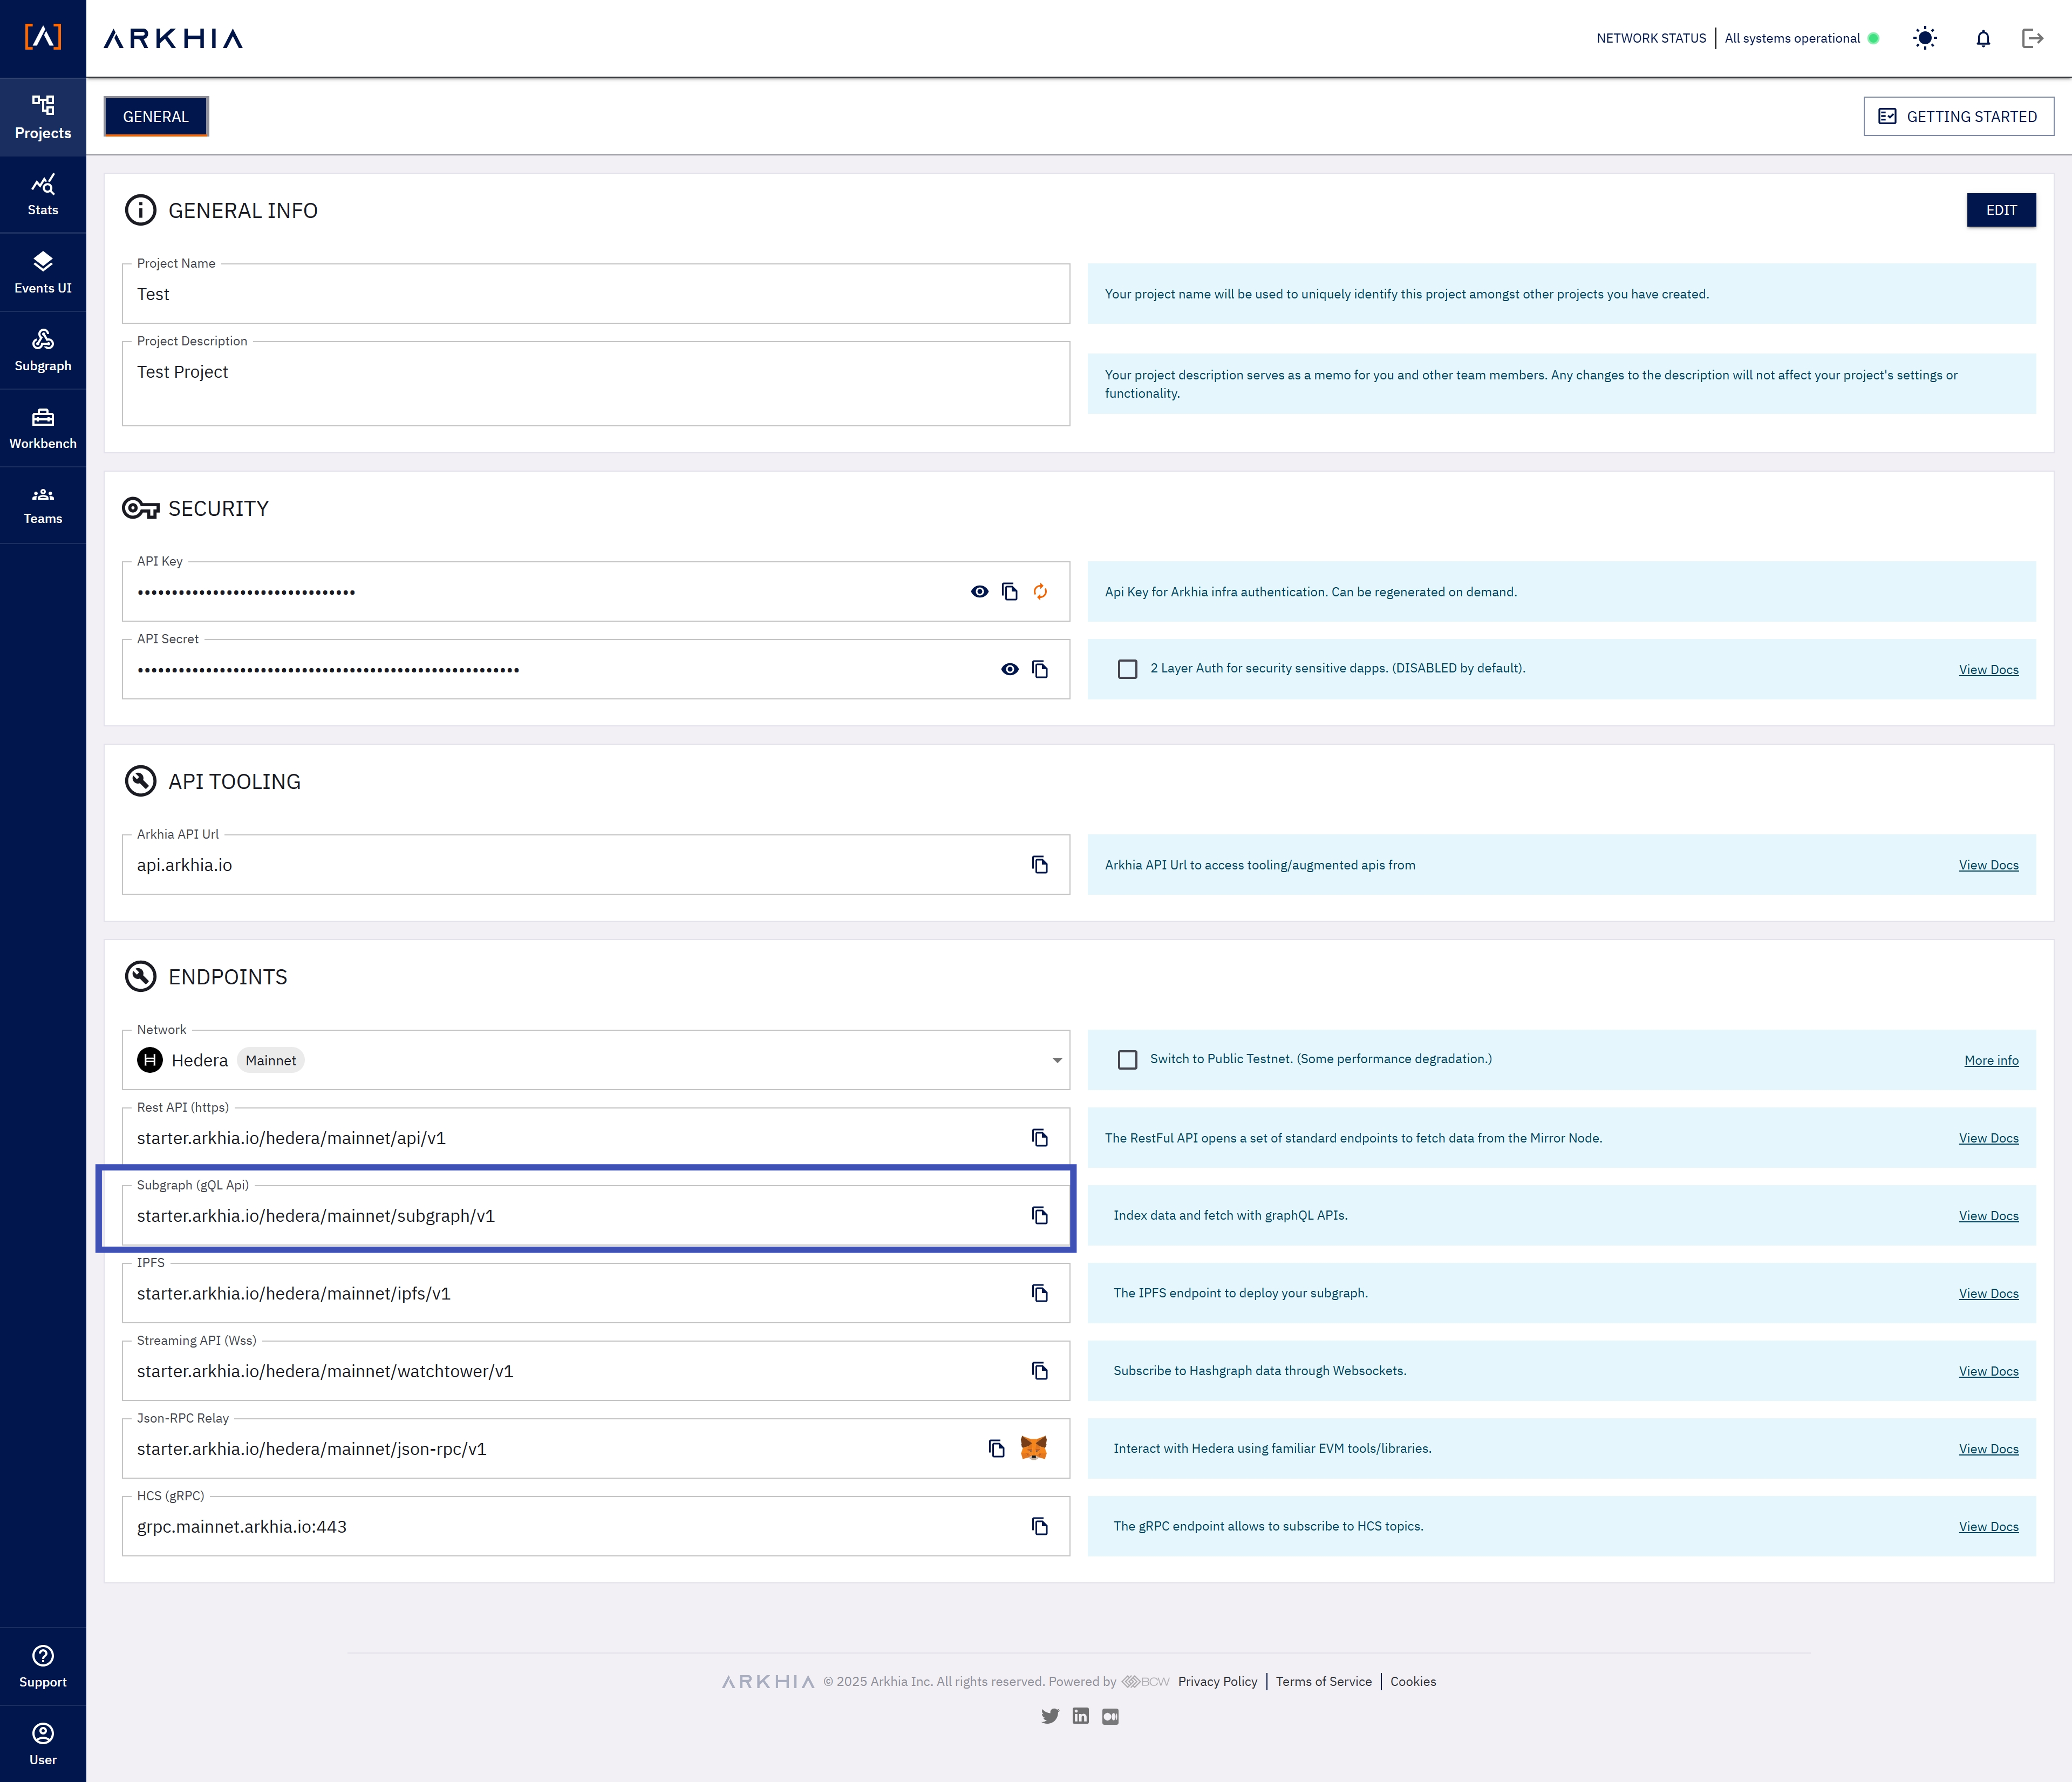The width and height of the screenshot is (2072, 1782).
Task: Open Terms of Service link
Action: 1323,1681
